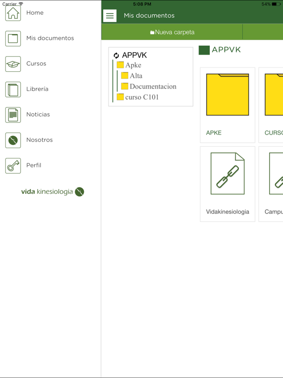Viewport: 283px width, 378px height.
Task: Open the Home house icon
Action: (13, 13)
